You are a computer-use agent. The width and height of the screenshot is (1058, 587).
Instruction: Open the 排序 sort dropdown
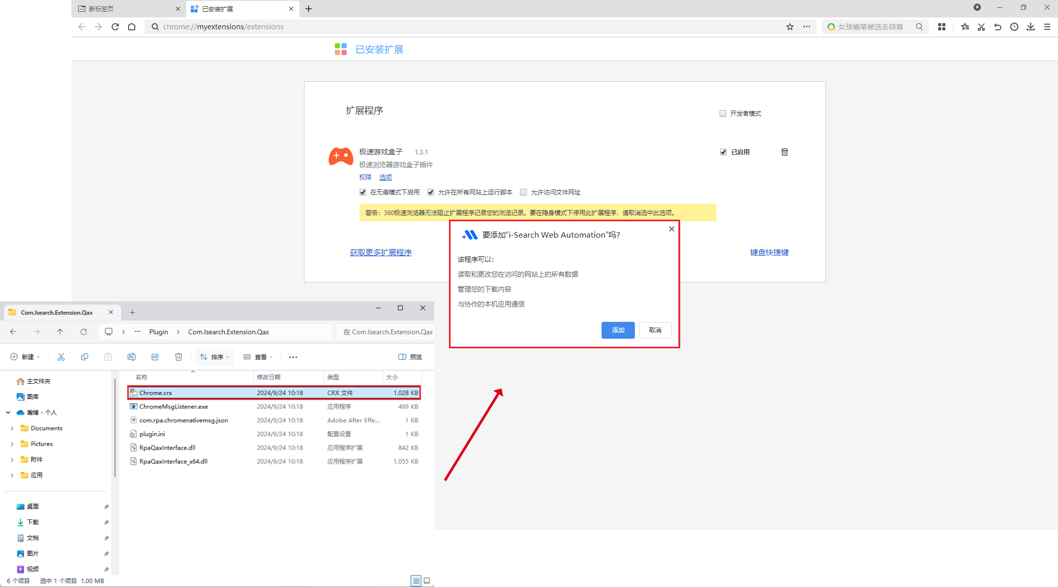coord(214,357)
